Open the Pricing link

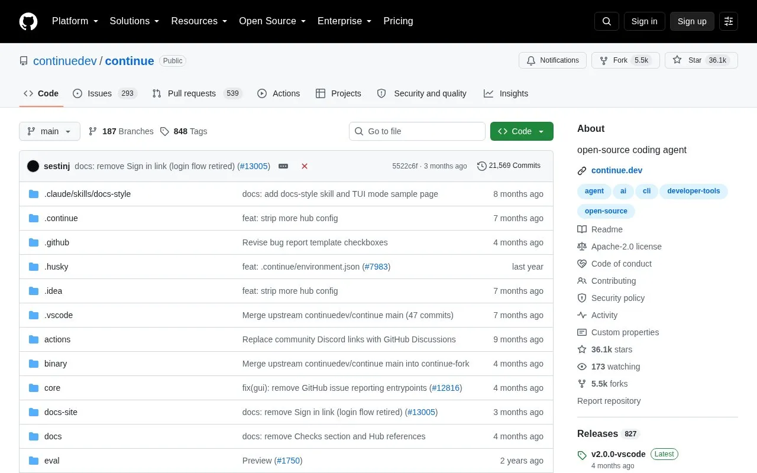(398, 21)
